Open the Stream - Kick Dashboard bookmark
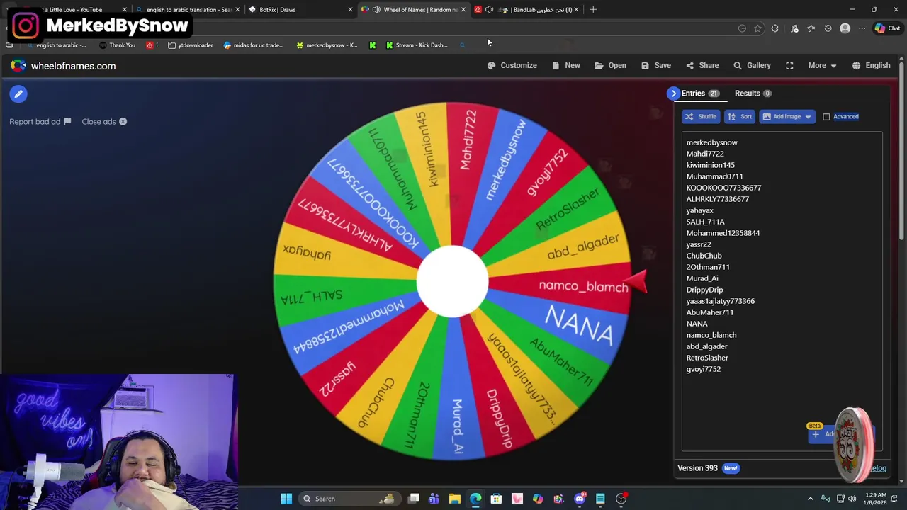This screenshot has height=510, width=907. (x=416, y=45)
